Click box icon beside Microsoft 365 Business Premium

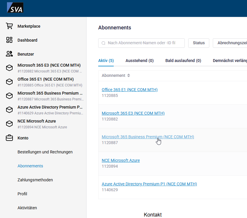(9, 96)
